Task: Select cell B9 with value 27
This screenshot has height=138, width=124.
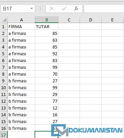Action: (47, 81)
